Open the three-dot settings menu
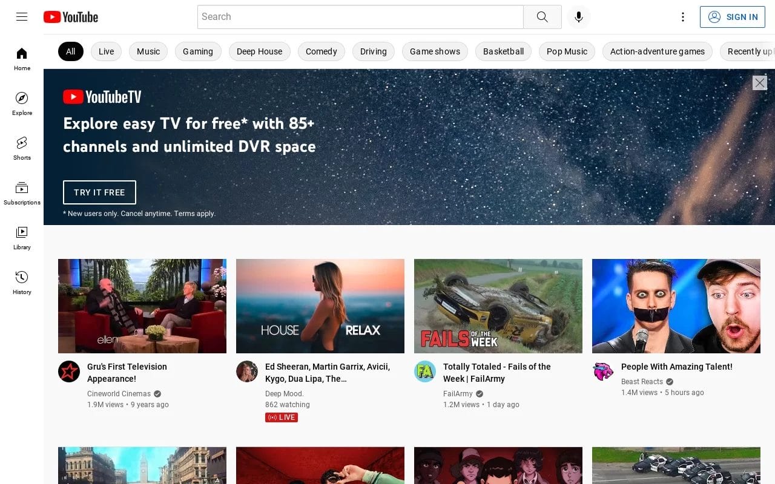775x484 pixels. tap(683, 17)
